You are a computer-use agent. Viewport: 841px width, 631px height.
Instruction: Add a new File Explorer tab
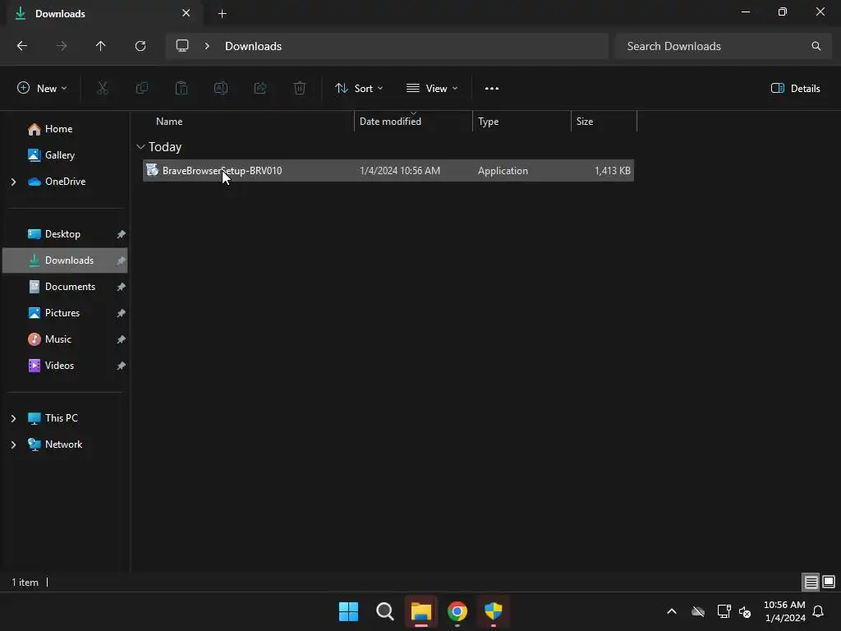(222, 14)
